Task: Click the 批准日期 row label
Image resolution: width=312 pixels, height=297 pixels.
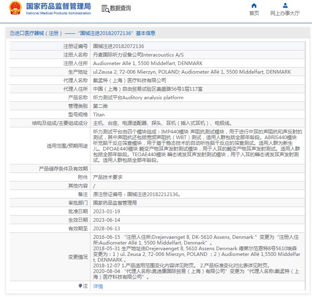Action: pos(78,212)
